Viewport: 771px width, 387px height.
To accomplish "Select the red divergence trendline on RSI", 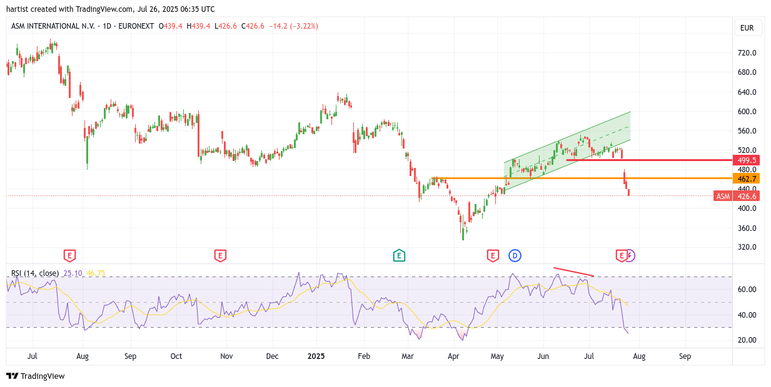I will 573,272.
